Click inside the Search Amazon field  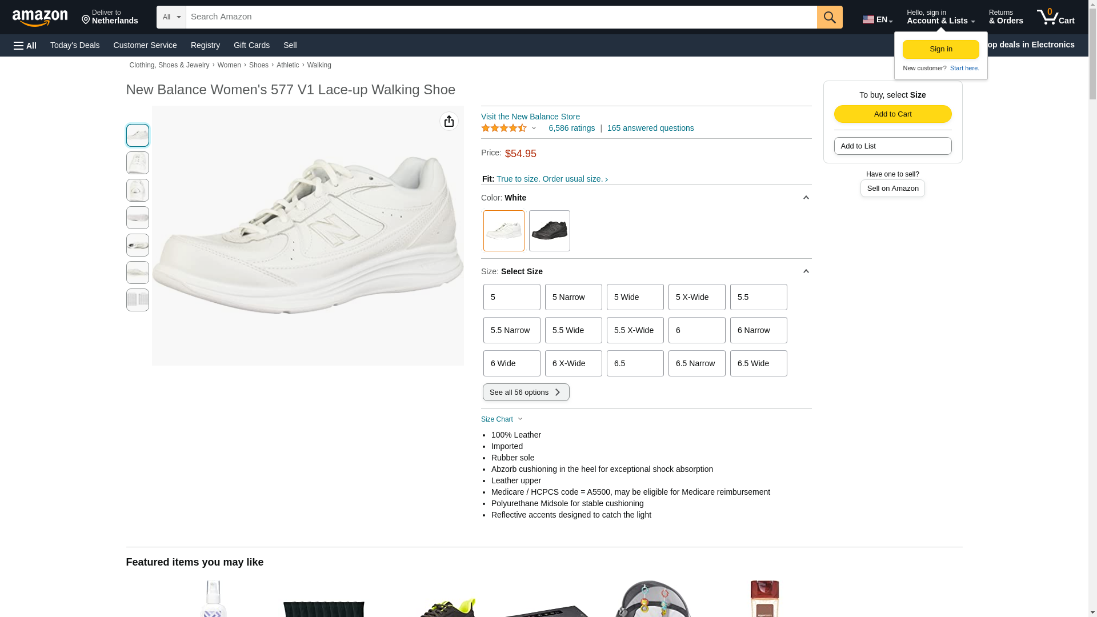501,17
